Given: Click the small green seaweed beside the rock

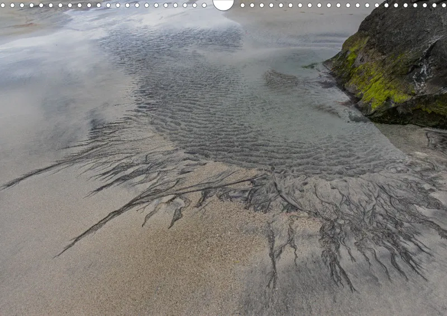Looking at the screenshot, I should 310,66.
